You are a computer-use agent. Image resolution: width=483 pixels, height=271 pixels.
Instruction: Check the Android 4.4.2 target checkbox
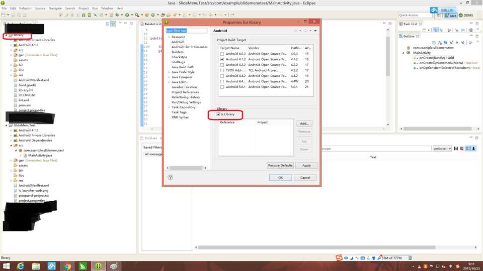tap(222, 76)
